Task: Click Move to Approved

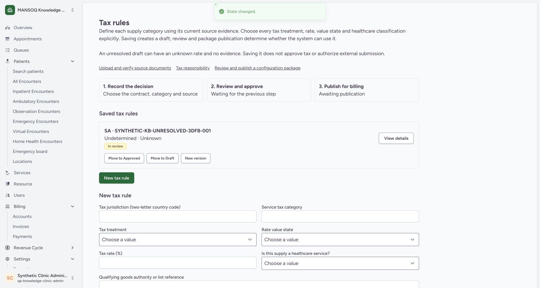Action: [124, 158]
